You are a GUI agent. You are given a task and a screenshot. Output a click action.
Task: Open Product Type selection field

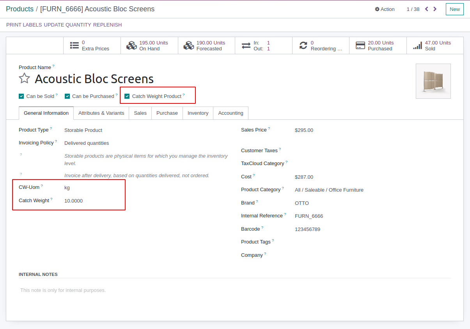(83, 130)
